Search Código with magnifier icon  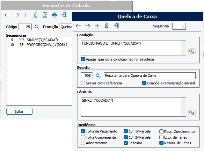point(37,27)
